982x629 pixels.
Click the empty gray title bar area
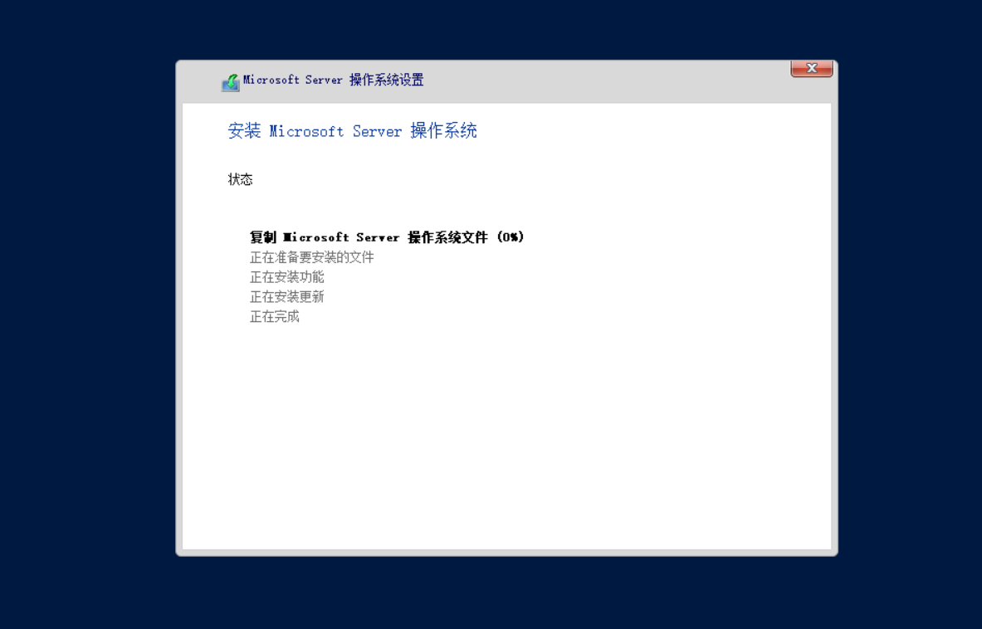606,80
